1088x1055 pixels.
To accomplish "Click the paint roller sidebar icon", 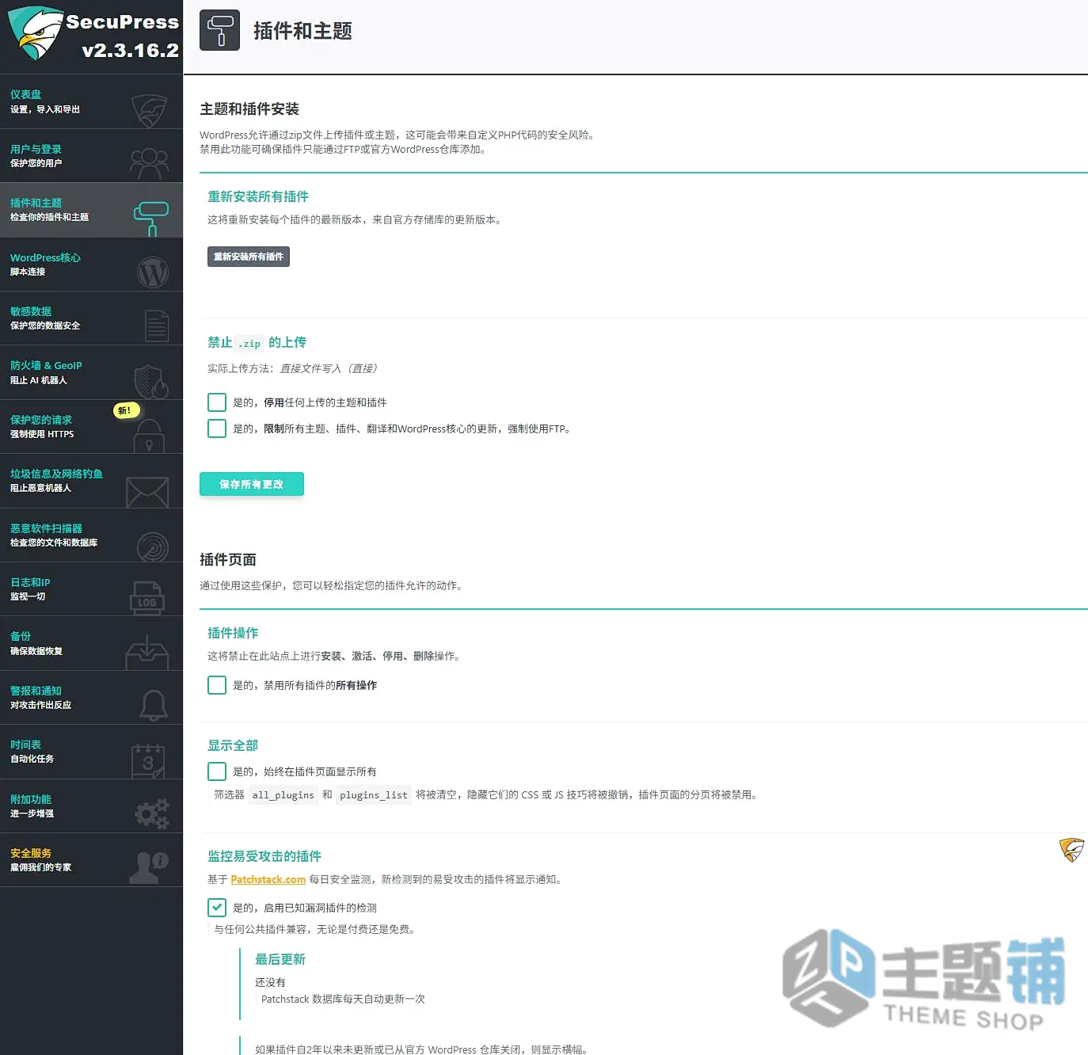I will point(151,219).
